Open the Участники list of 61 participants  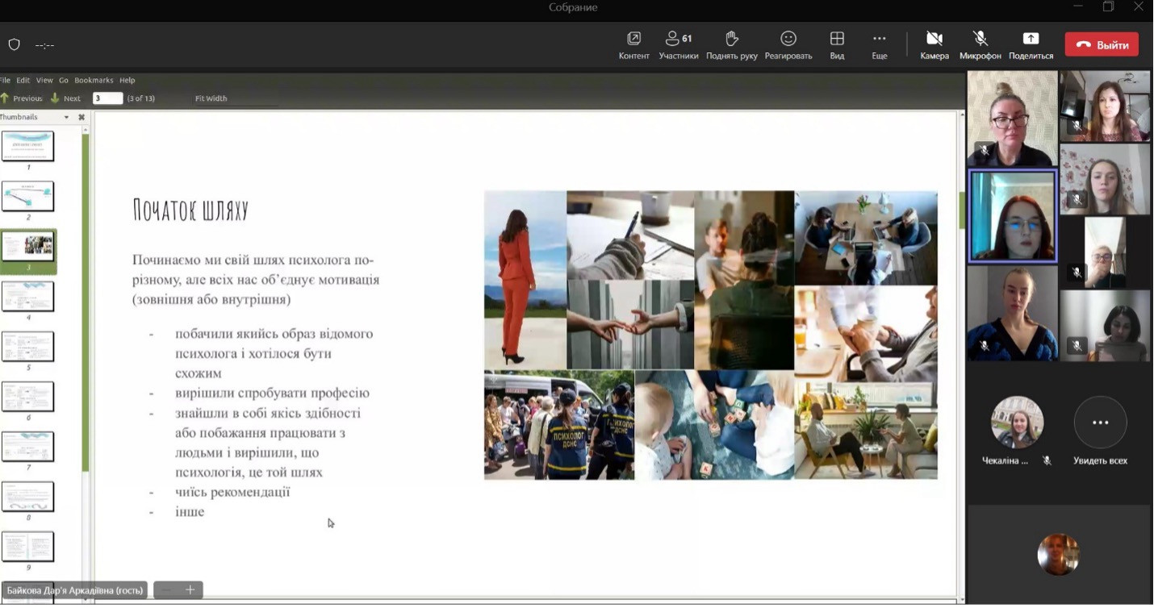(678, 40)
